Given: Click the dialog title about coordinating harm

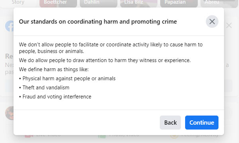Looking at the screenshot, I should (98, 21).
